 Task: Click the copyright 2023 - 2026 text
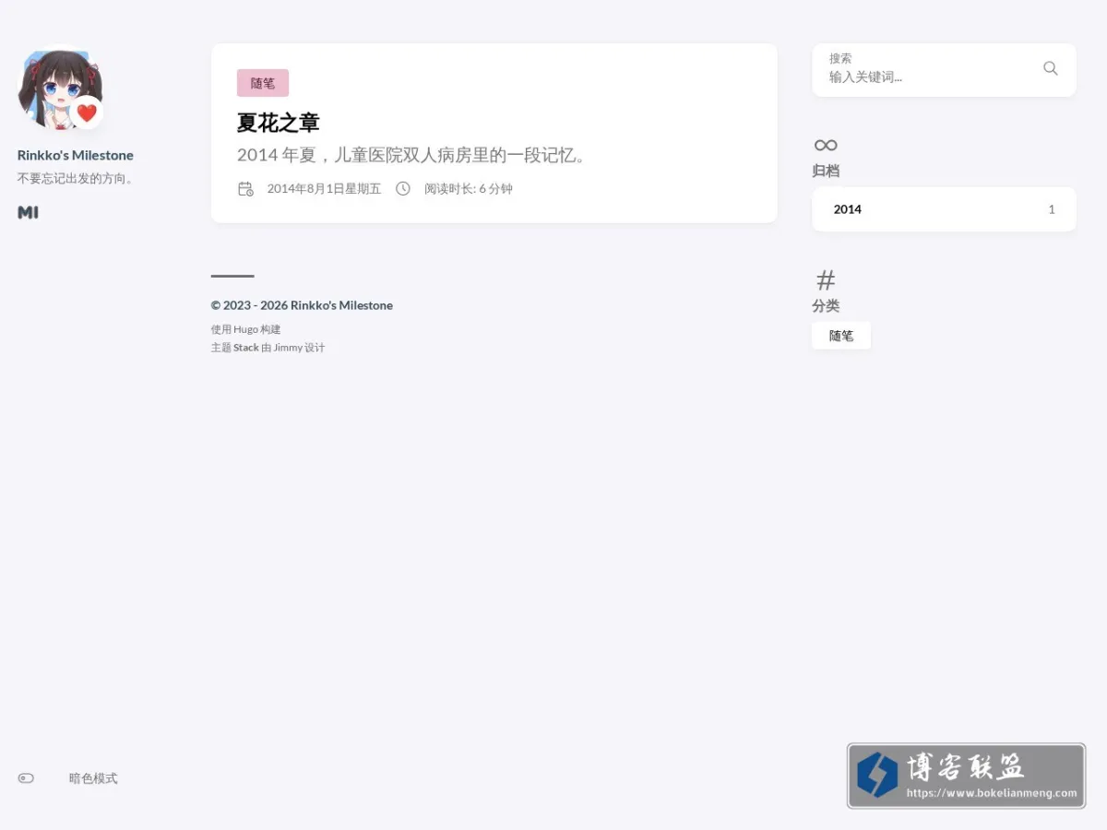pos(302,305)
